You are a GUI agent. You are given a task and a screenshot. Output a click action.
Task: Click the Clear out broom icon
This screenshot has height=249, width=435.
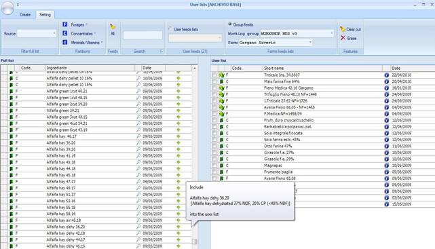click(343, 29)
